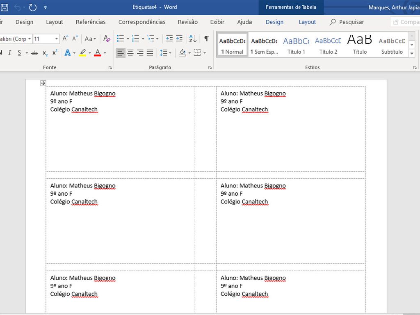Open the Design document tab
This screenshot has width=420, height=315.
[24, 22]
